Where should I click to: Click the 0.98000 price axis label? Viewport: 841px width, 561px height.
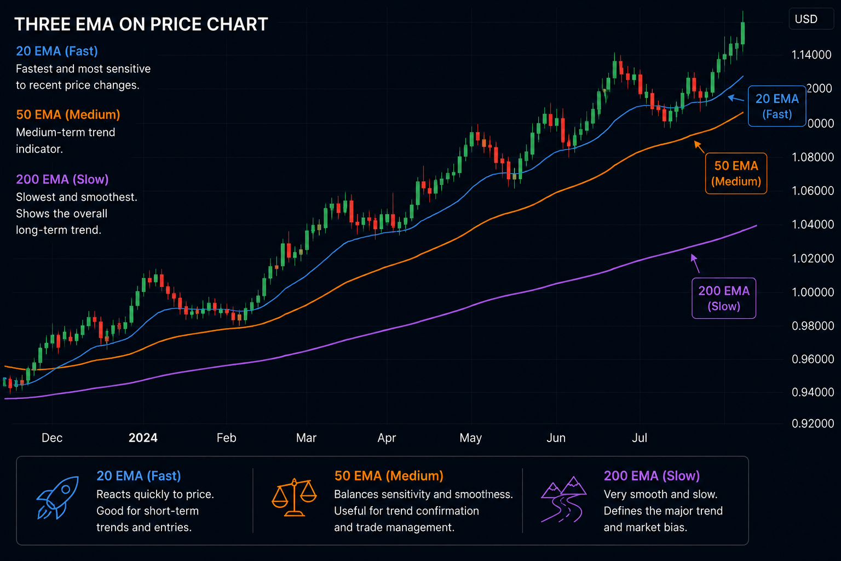click(813, 326)
